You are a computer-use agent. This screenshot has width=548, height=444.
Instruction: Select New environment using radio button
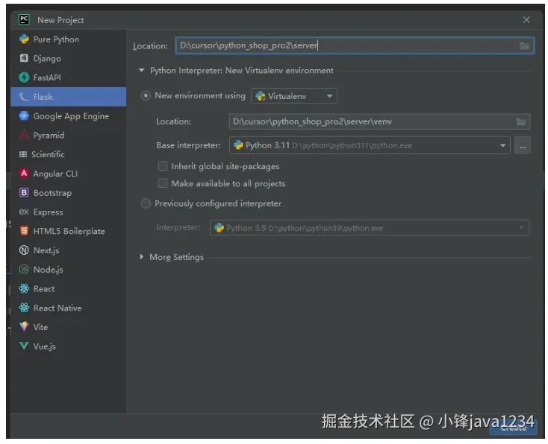[146, 95]
